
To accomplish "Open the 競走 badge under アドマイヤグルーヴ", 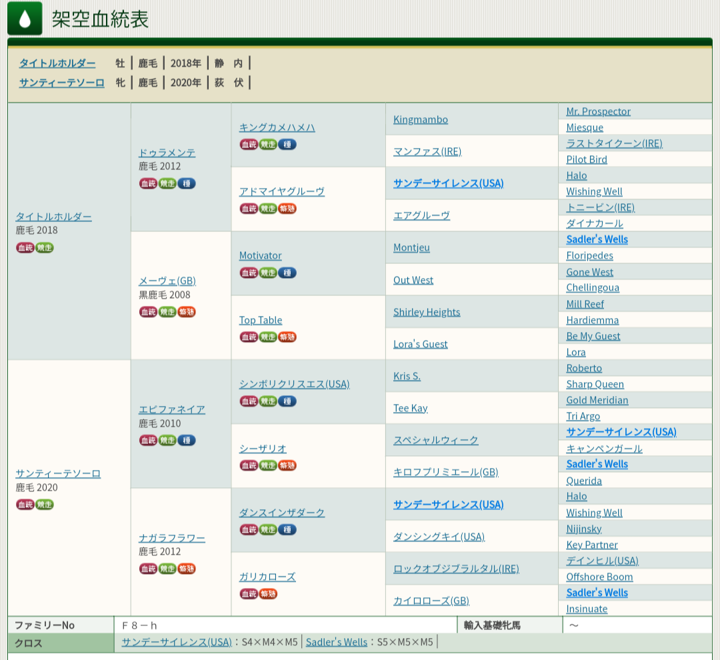I will point(268,209).
